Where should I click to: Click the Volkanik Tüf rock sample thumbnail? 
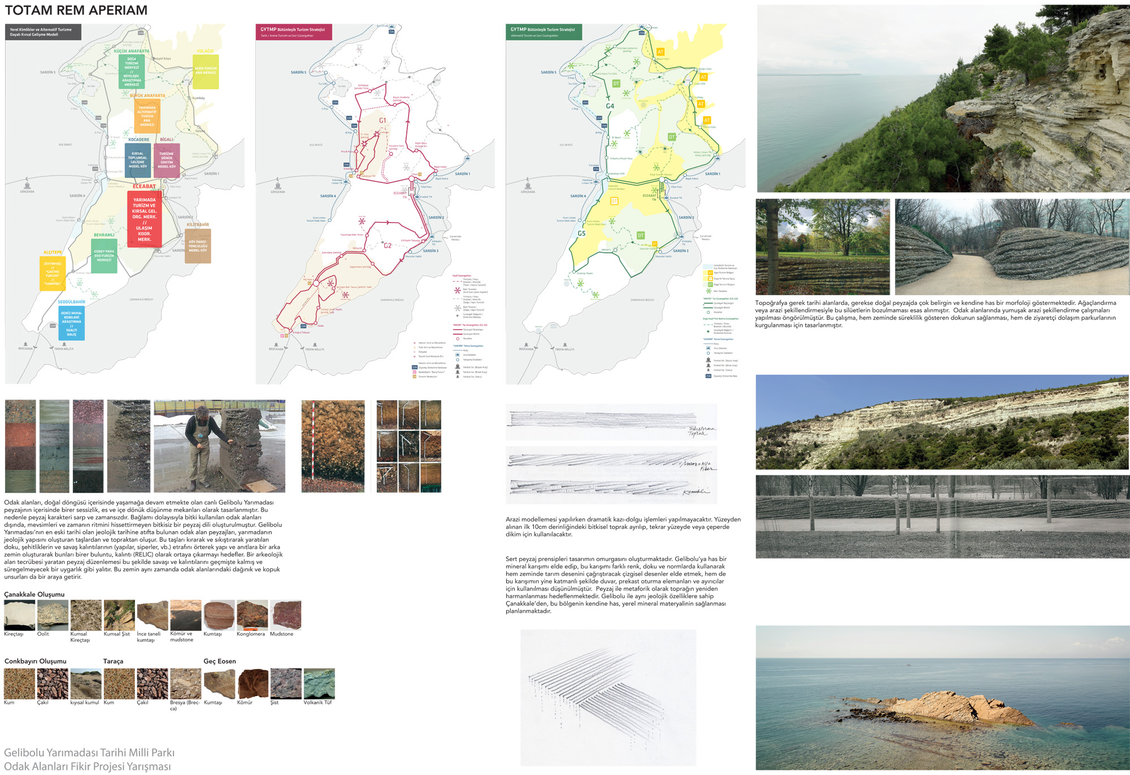(x=319, y=684)
